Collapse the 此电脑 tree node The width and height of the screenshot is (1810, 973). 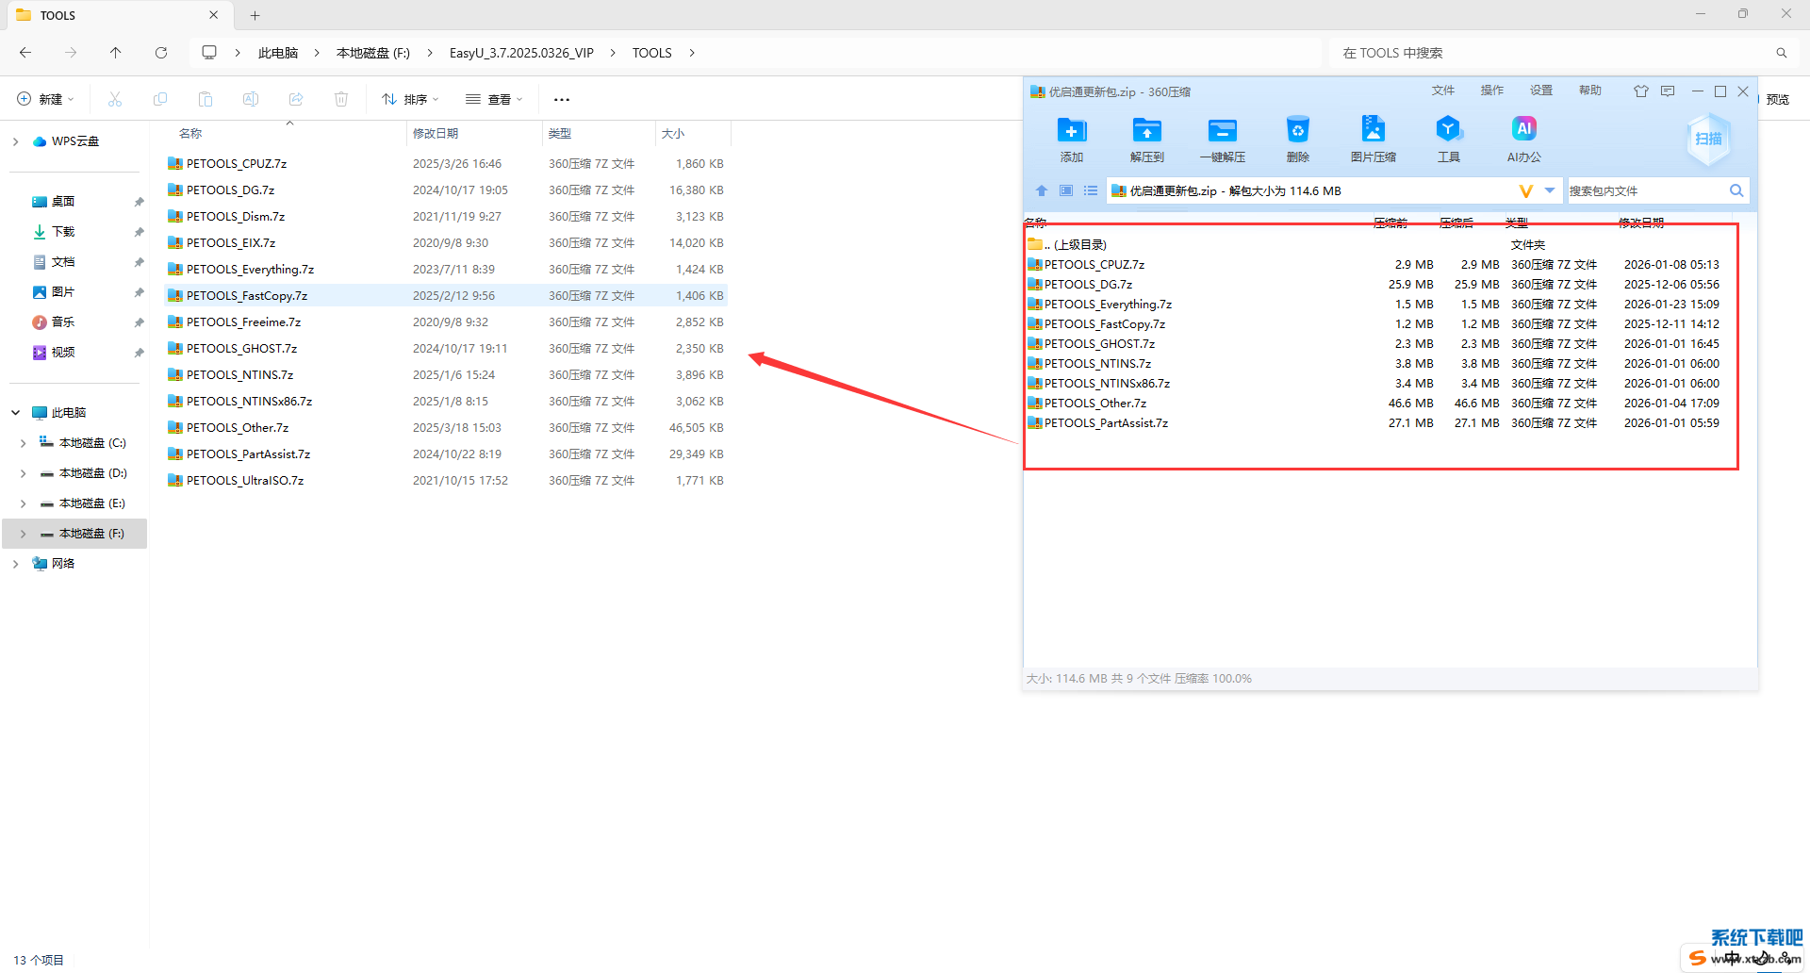(x=16, y=413)
